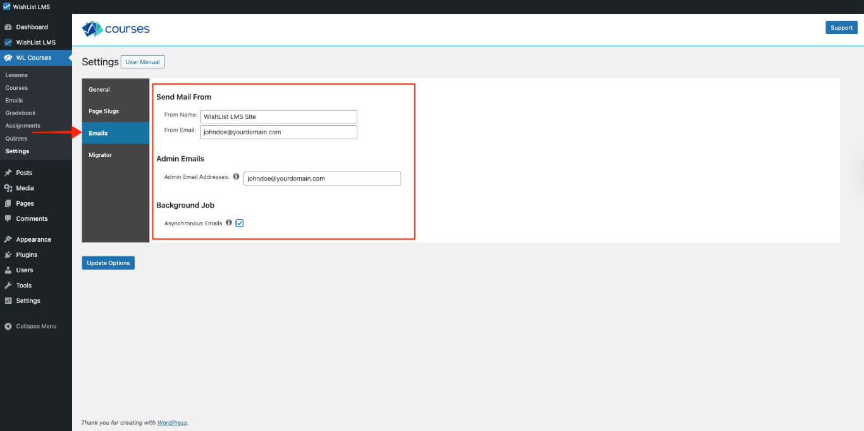Click inside the From Email input field
The width and height of the screenshot is (864, 431).
(x=278, y=132)
